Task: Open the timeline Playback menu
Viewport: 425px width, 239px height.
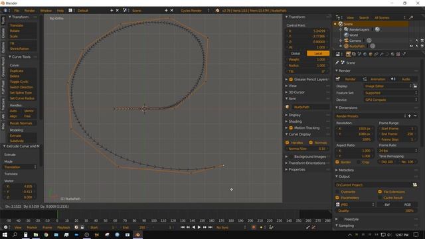Action: [64, 227]
